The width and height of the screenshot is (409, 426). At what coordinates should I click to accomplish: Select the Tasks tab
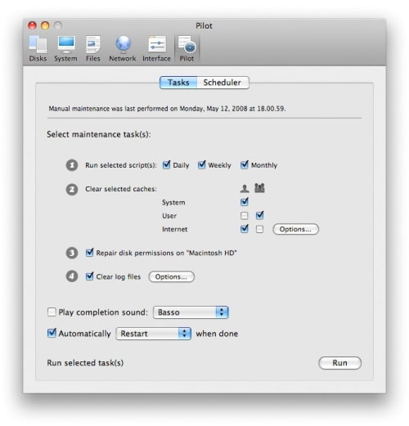178,83
